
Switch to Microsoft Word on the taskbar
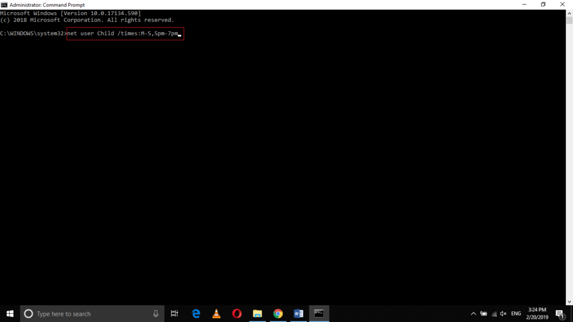point(299,314)
